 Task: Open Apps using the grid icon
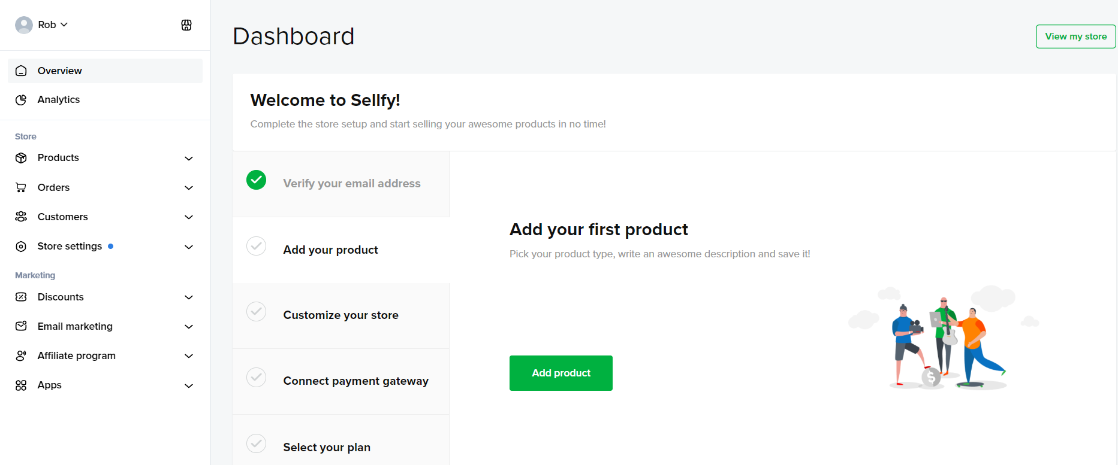pos(21,385)
